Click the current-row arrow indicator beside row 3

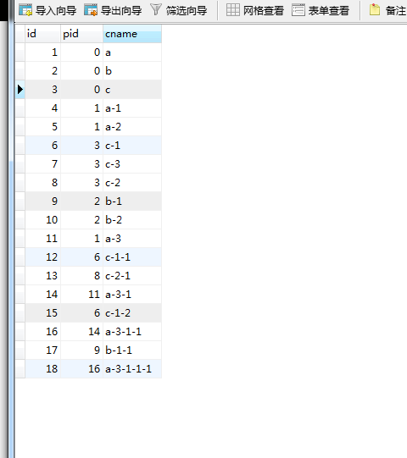[x=20, y=90]
